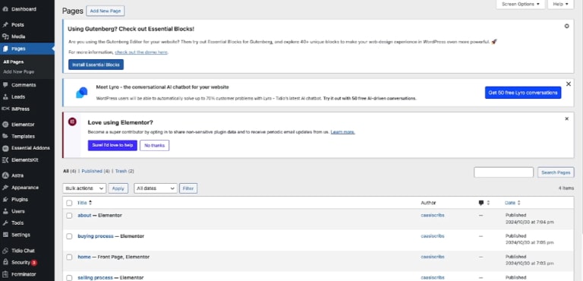Check the home page checkbox
Image resolution: width=583 pixels, height=281 pixels.
(x=69, y=257)
